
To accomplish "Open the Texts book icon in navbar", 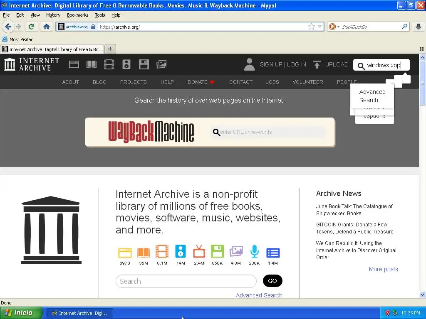I will pos(91,64).
